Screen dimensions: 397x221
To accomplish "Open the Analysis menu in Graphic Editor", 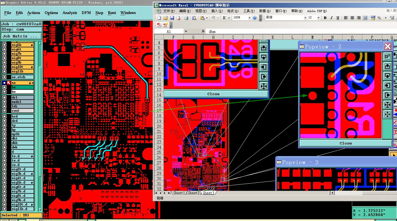I will coord(70,13).
